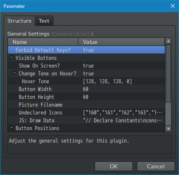The width and height of the screenshot is (179, 175).
Task: Click the vertical scrollbar thumb
Action: point(168,73)
